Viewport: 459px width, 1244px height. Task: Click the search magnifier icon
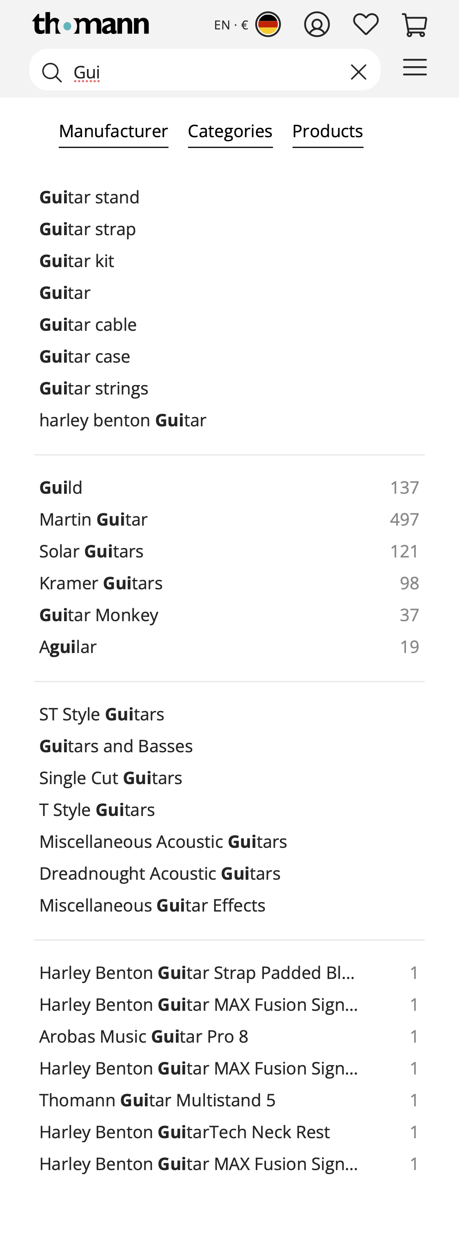coord(52,72)
